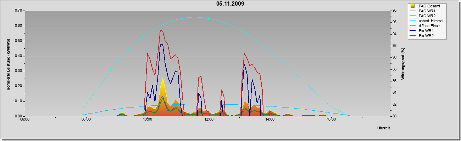Screen dimensions: 461x141
Task: Click the 10:00 time axis label
Action: (148, 119)
